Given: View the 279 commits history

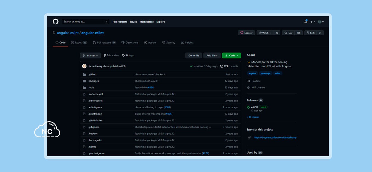Looking at the screenshot, I should [229, 66].
